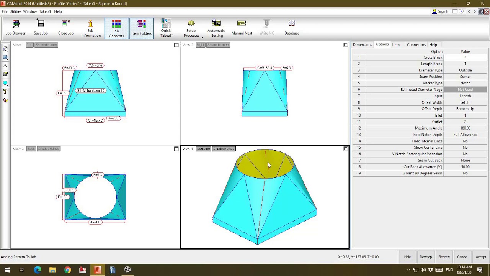Click the Cancel button
490x276 pixels.
coord(462,257)
